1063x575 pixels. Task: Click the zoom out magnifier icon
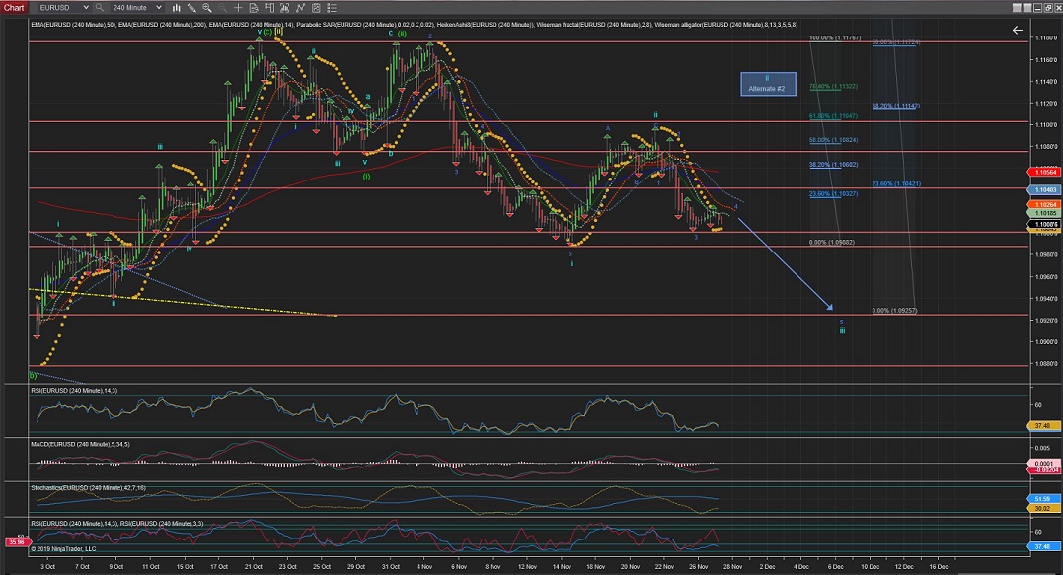pyautogui.click(x=222, y=7)
